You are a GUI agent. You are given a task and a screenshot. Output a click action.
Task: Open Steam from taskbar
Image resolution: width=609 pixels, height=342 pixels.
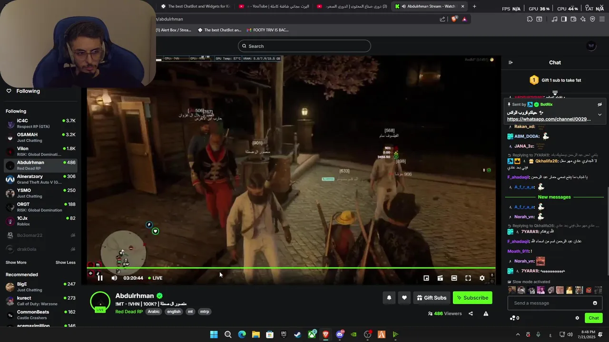coord(297,334)
